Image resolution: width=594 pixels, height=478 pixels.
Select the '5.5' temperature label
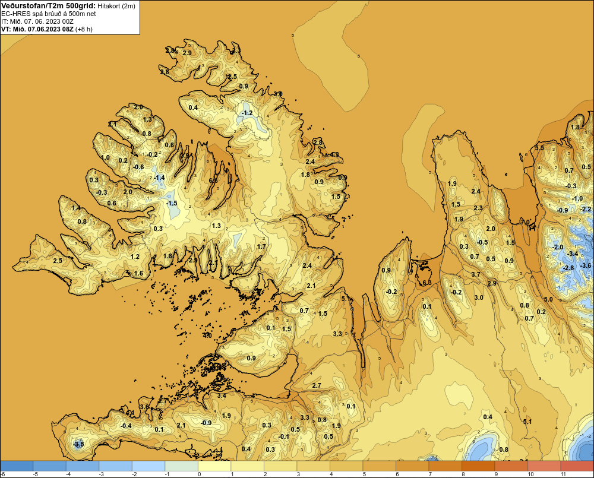pos(539,148)
